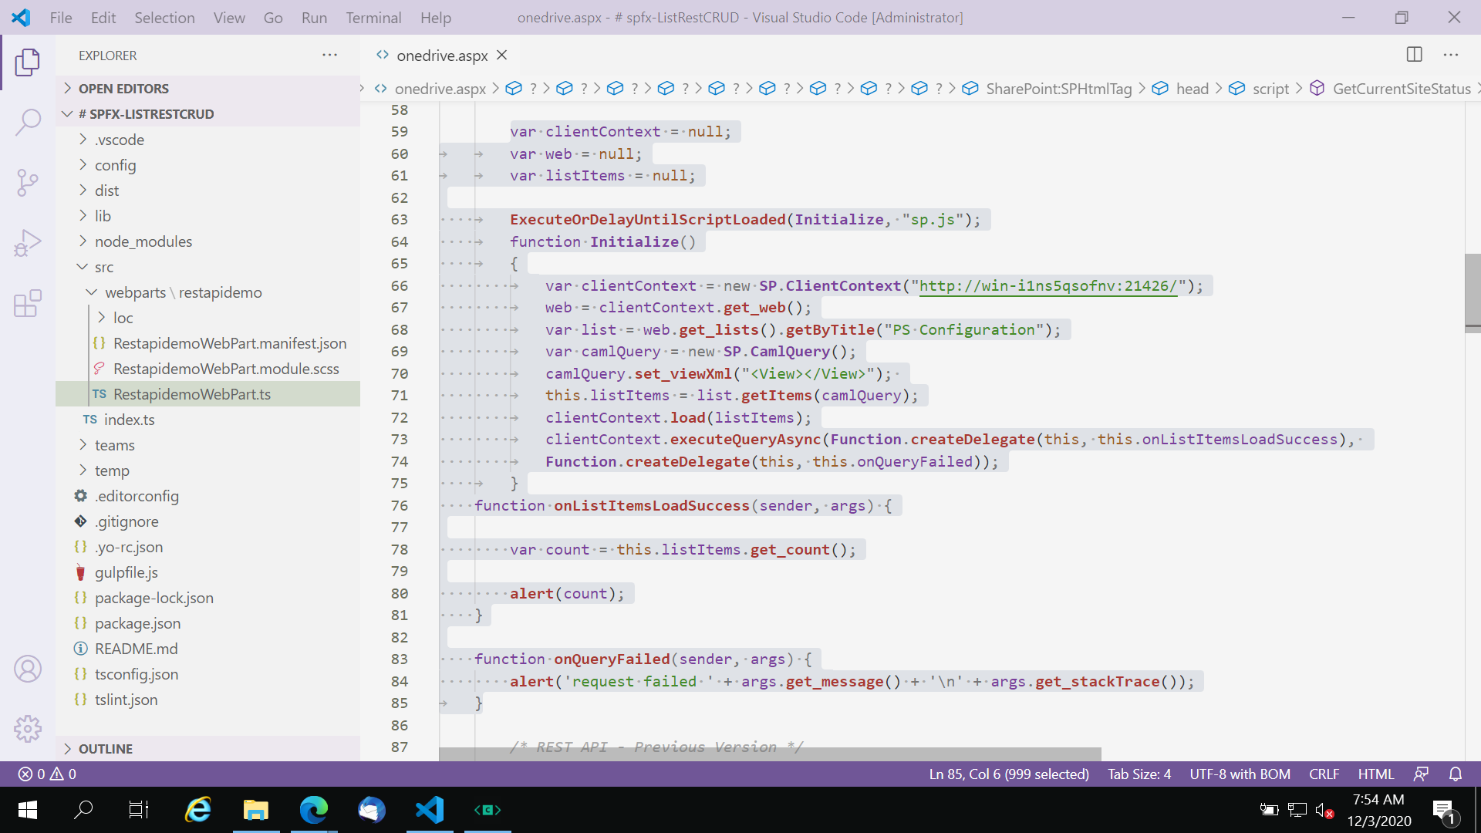Expand the .vscode folder in Explorer
The width and height of the screenshot is (1481, 833).
[118, 140]
